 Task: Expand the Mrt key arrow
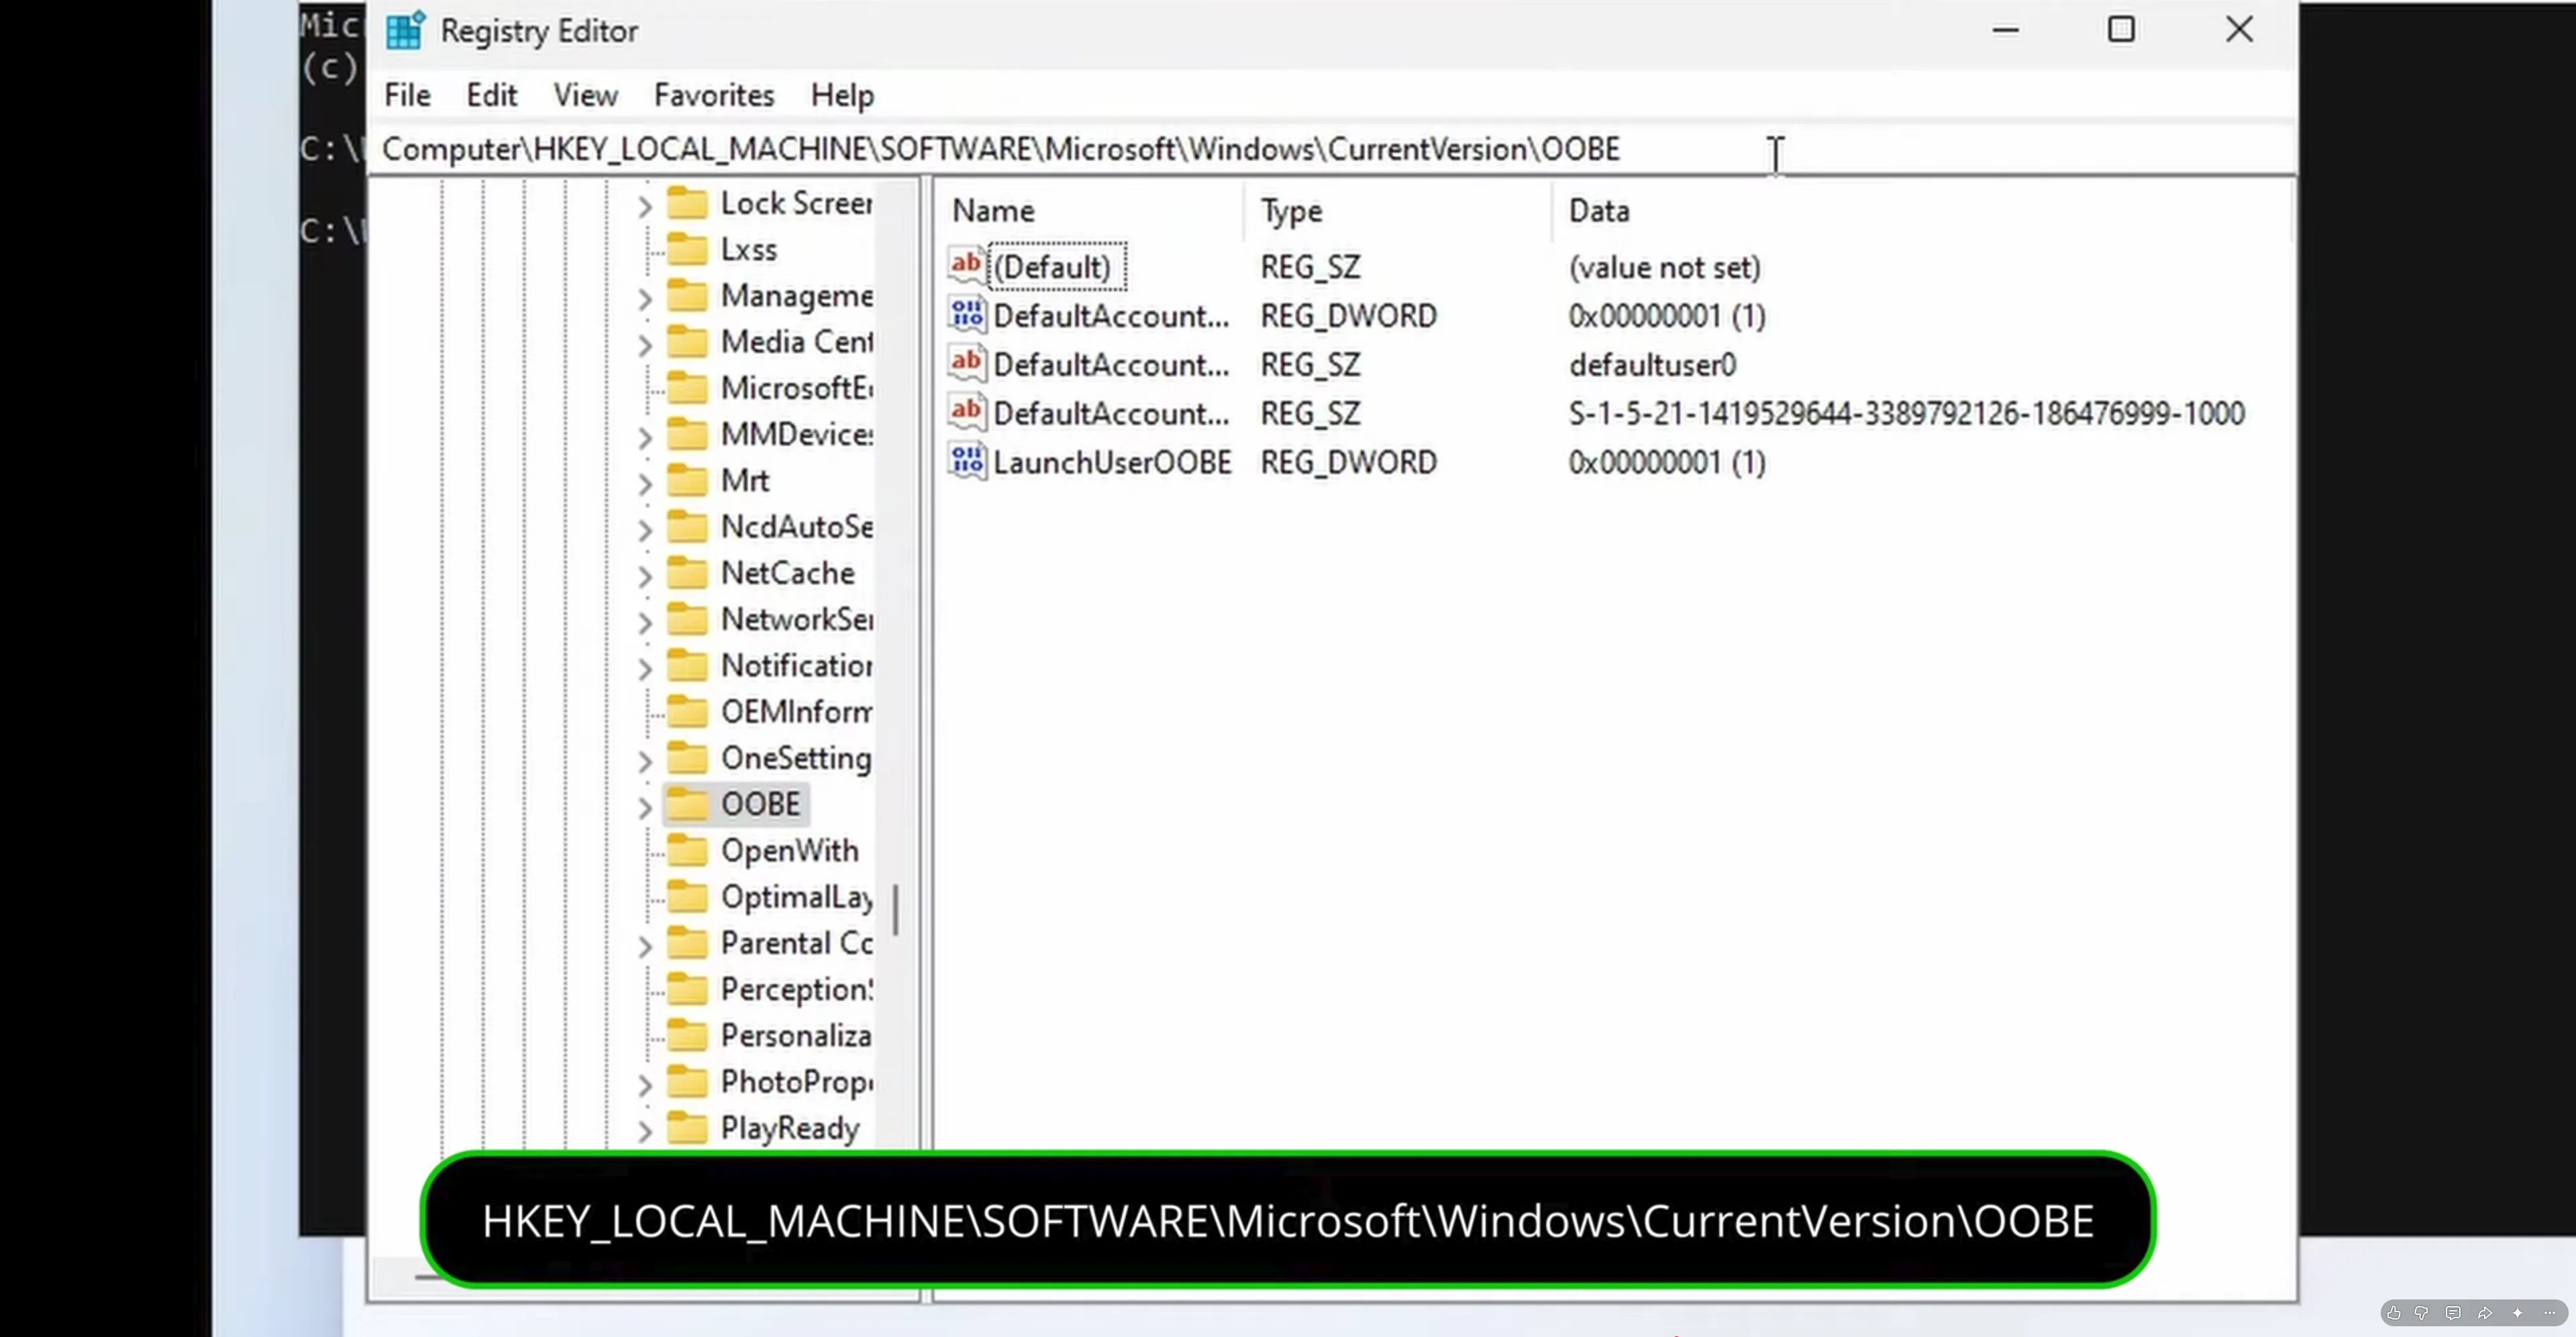coord(645,483)
